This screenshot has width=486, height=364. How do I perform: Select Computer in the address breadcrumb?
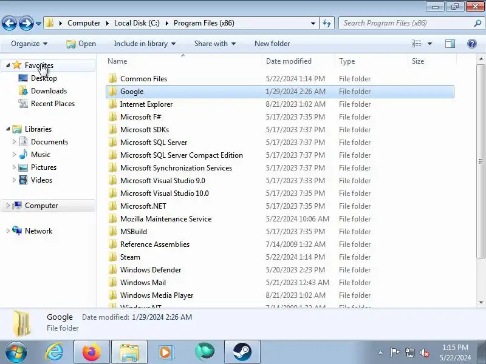click(84, 23)
